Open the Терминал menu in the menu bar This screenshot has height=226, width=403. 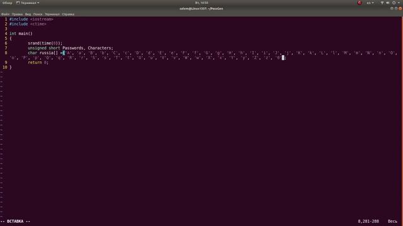point(52,14)
